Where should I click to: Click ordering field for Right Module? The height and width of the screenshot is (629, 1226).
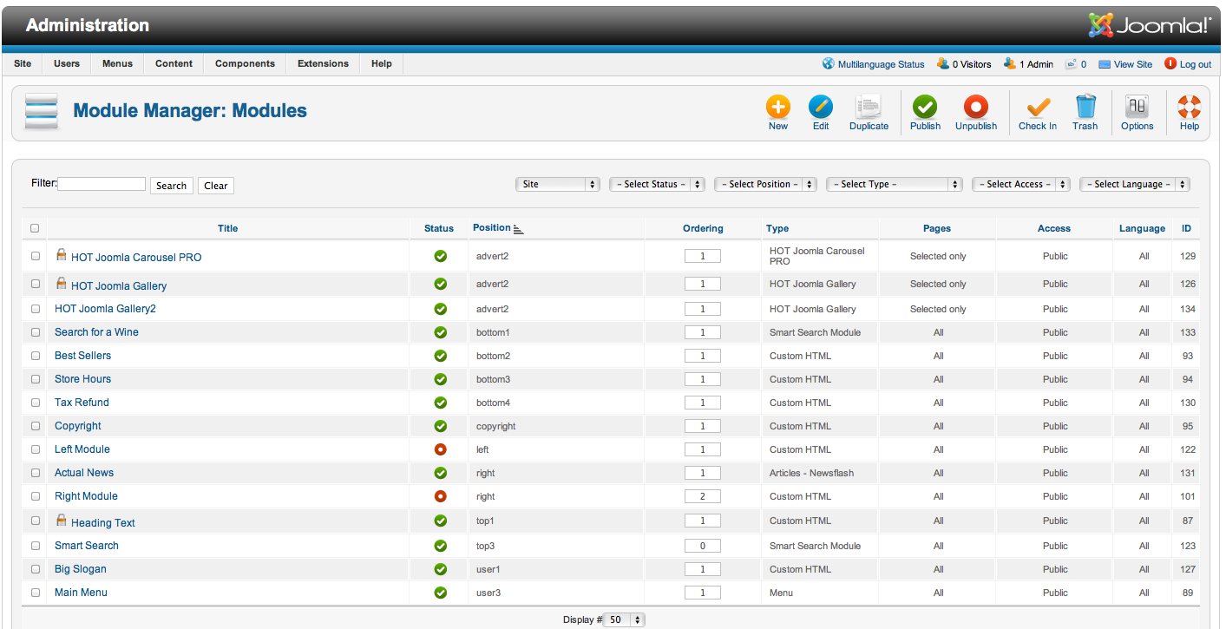pyautogui.click(x=703, y=496)
